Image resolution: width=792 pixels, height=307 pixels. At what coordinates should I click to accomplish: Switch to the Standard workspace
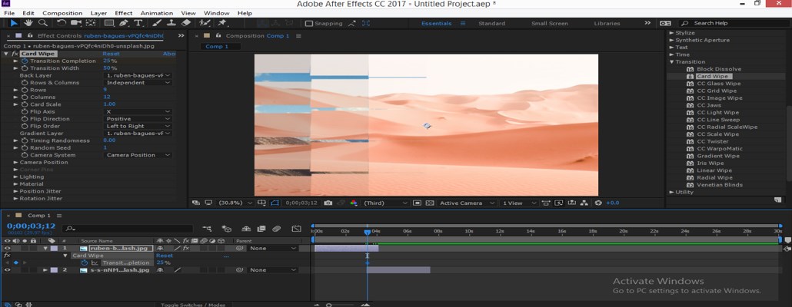491,24
